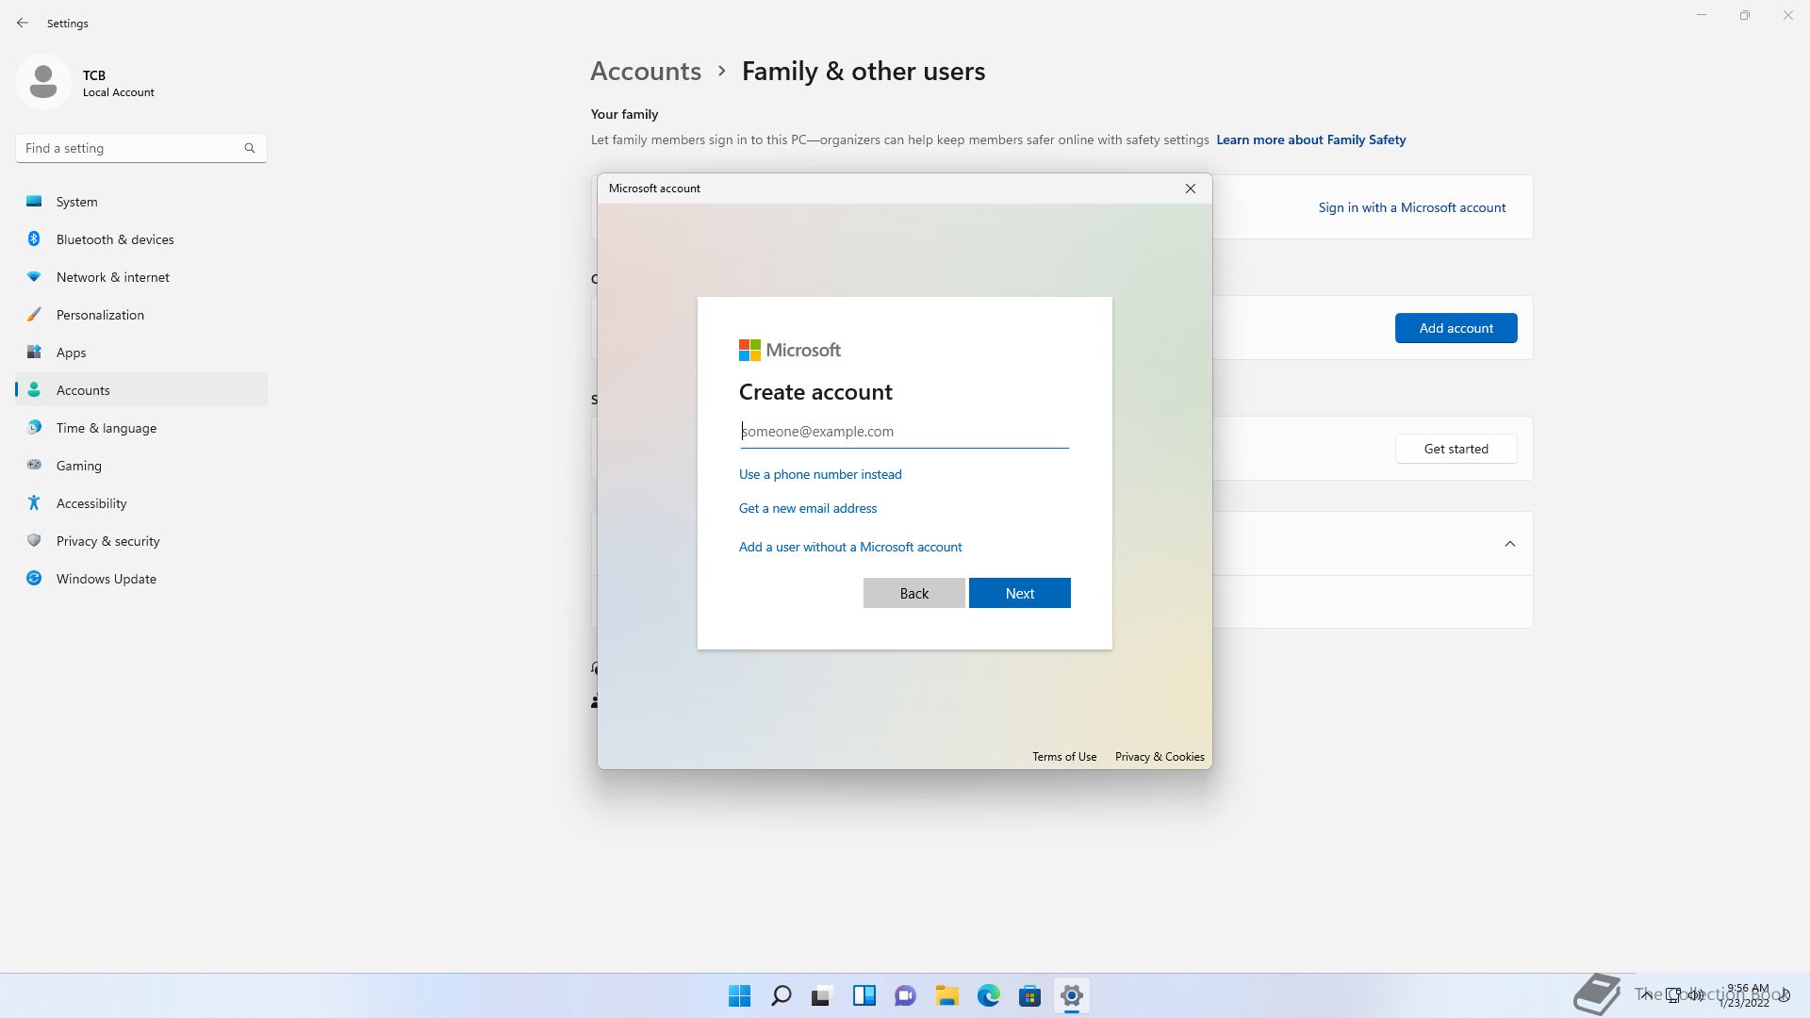Screen dimensions: 1810x1018
Task: Open Terms of Use link
Action: click(x=1064, y=757)
